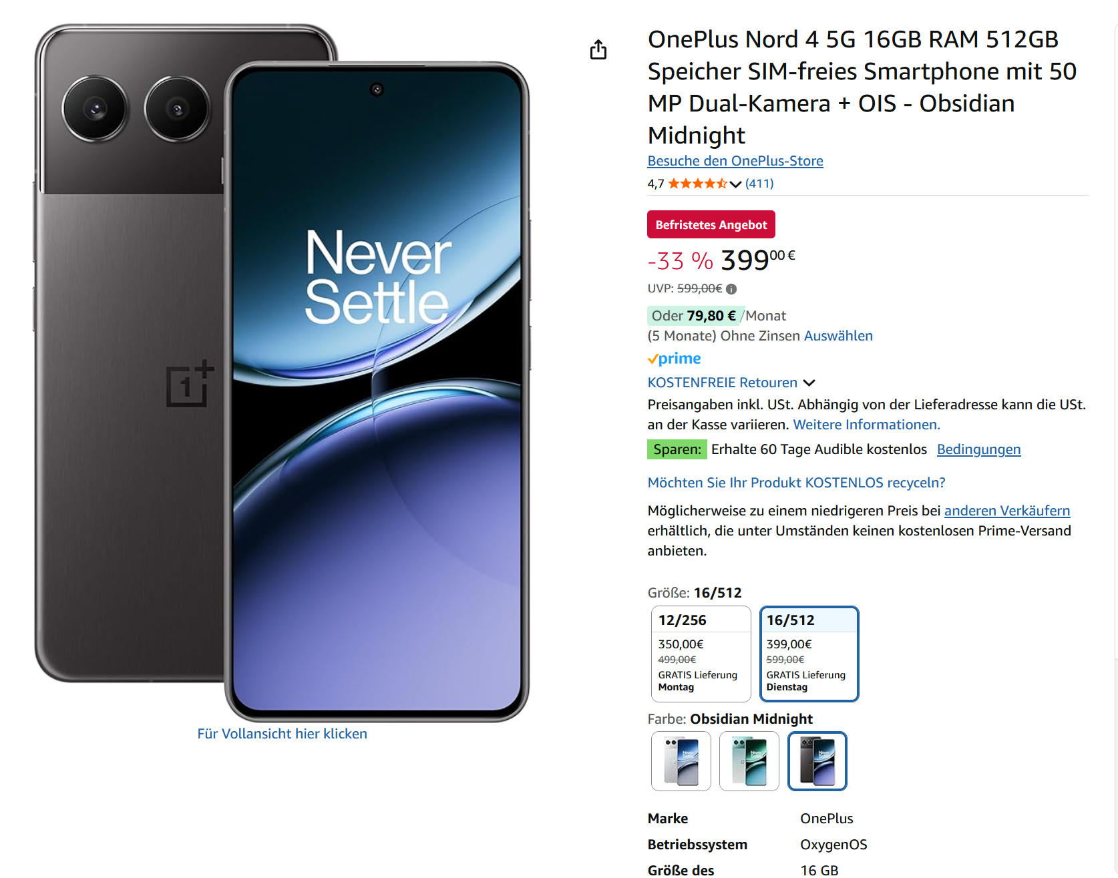Open the 411 reviews link
This screenshot has height=878, width=1118.
click(x=759, y=184)
